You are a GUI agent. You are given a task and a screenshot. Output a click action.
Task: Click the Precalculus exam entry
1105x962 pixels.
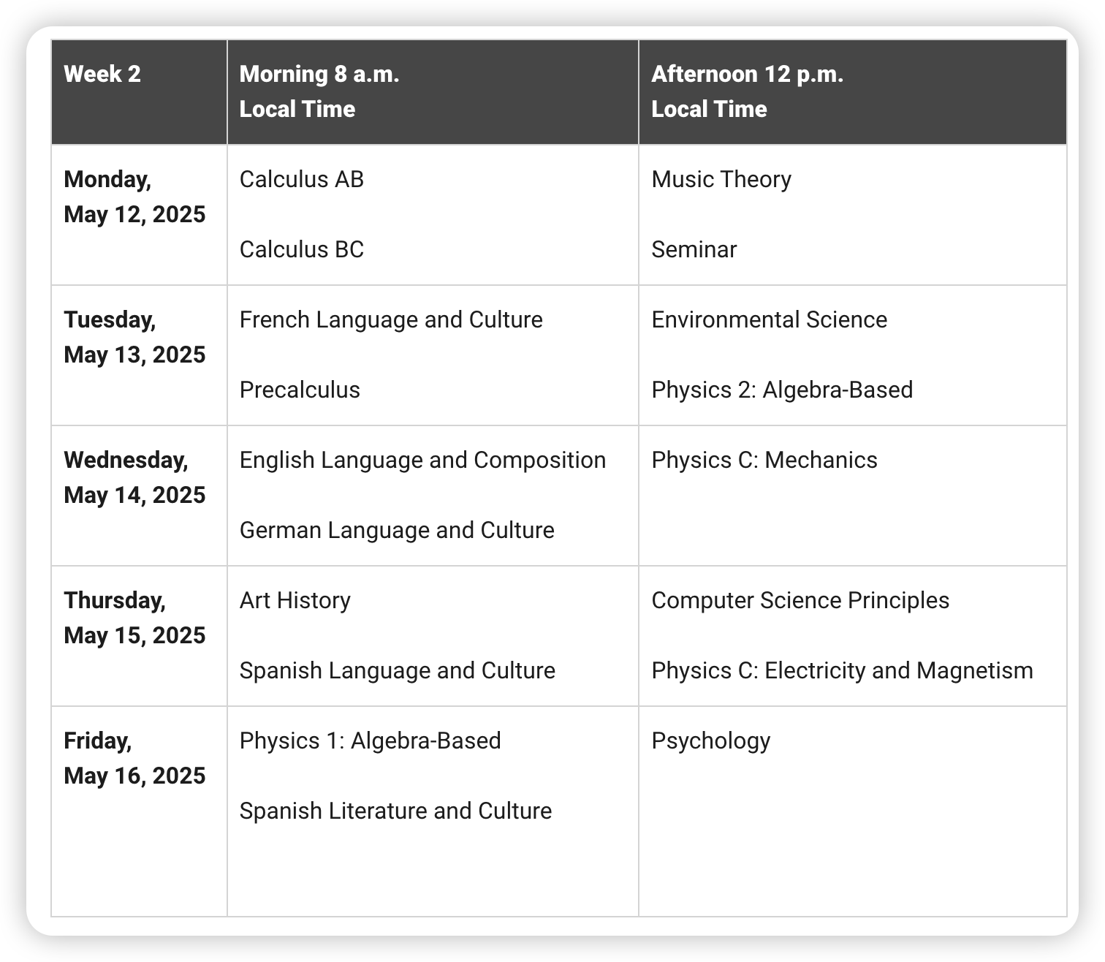tap(300, 390)
